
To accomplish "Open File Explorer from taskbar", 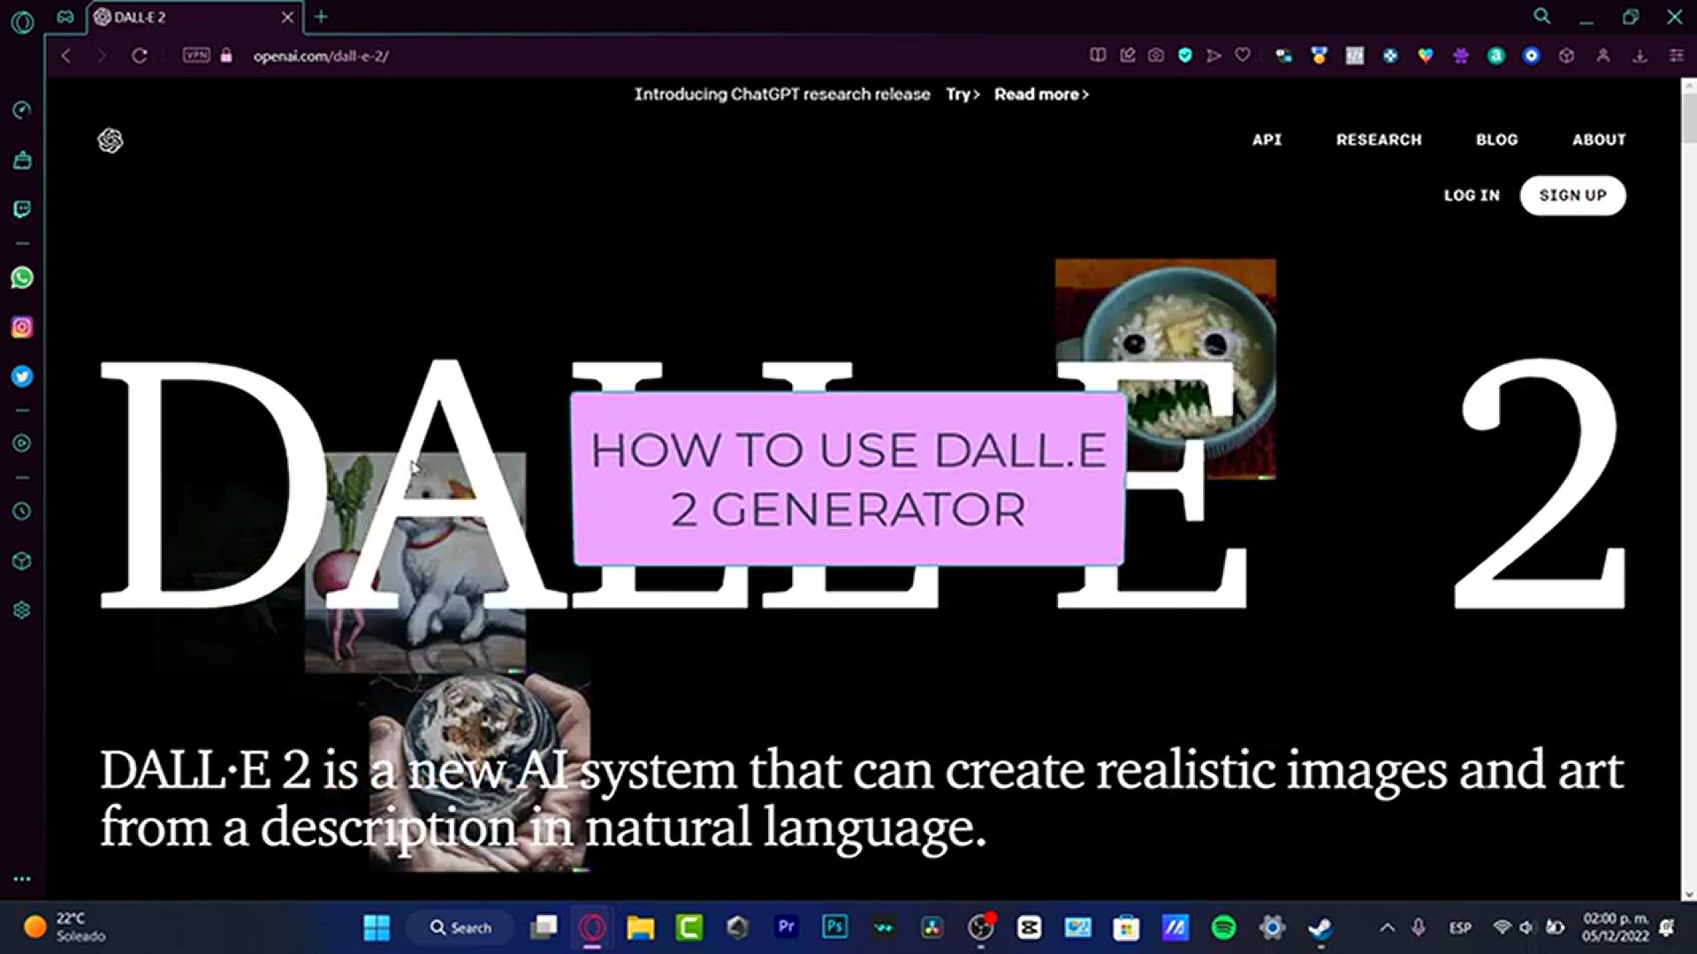I will click(641, 927).
